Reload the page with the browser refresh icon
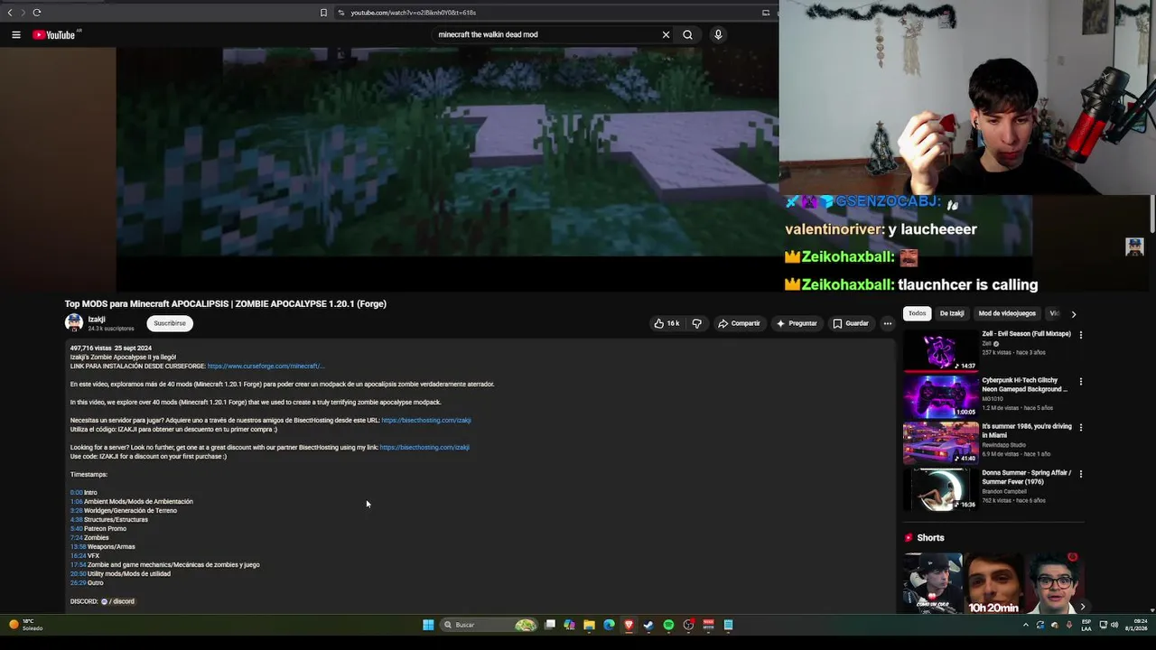The image size is (1156, 650). 37,13
